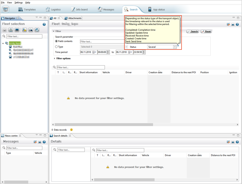
Task: Click the results table filter text field
Action: pos(81,67)
